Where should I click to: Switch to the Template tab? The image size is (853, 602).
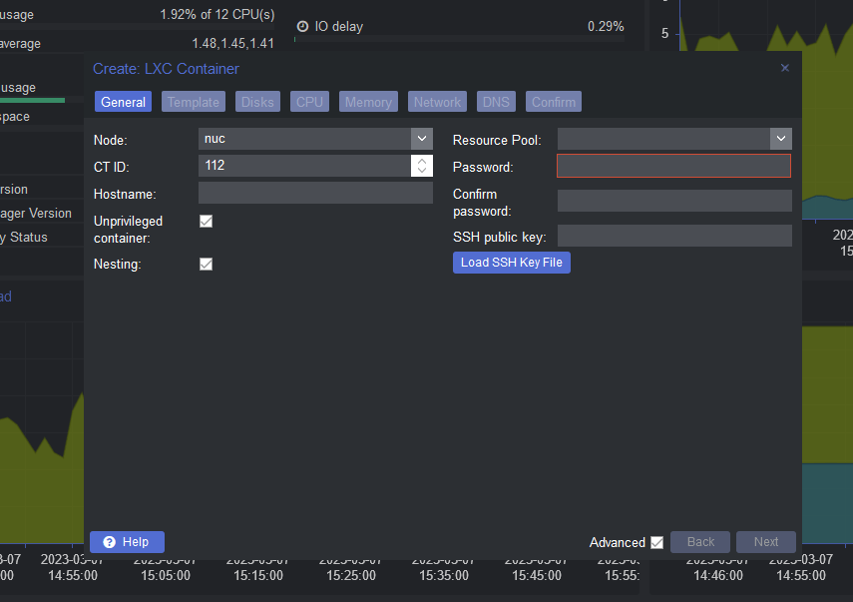click(x=194, y=102)
